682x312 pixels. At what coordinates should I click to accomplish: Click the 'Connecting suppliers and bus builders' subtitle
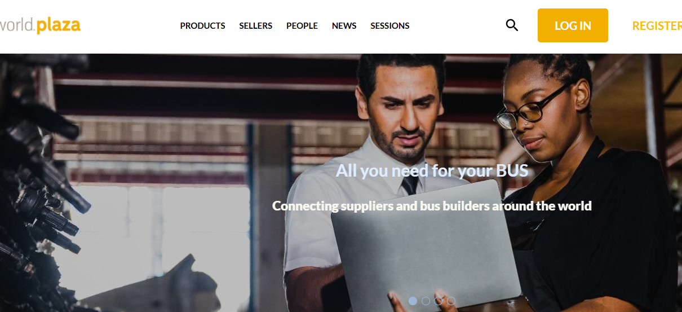point(432,206)
